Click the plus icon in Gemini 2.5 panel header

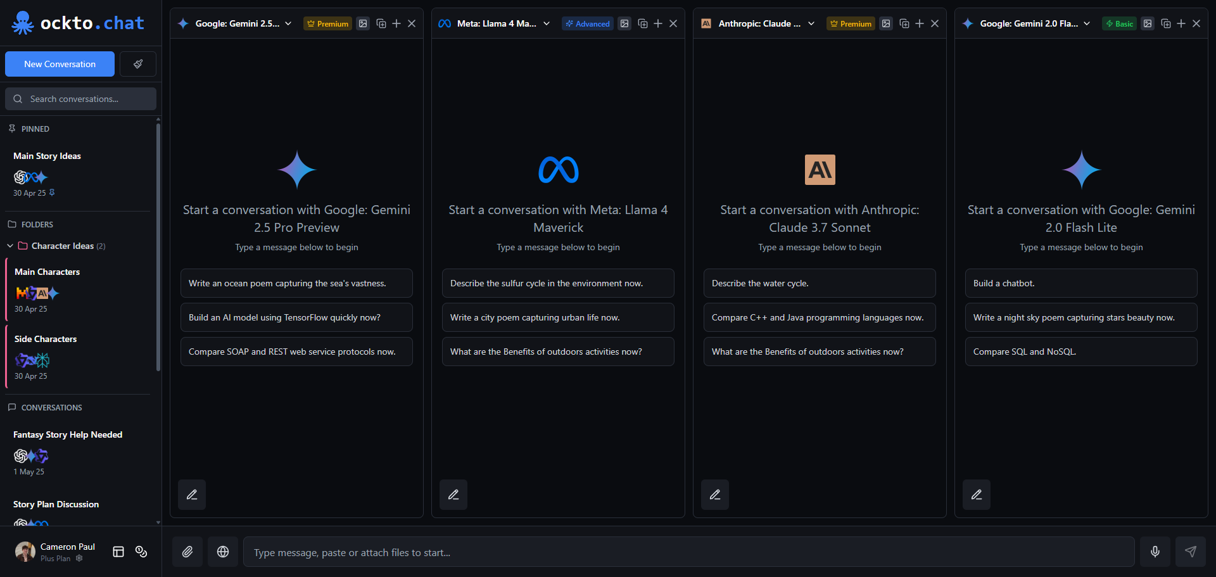[396, 23]
